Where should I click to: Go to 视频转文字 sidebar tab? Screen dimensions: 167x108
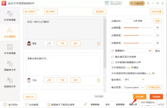(10, 82)
